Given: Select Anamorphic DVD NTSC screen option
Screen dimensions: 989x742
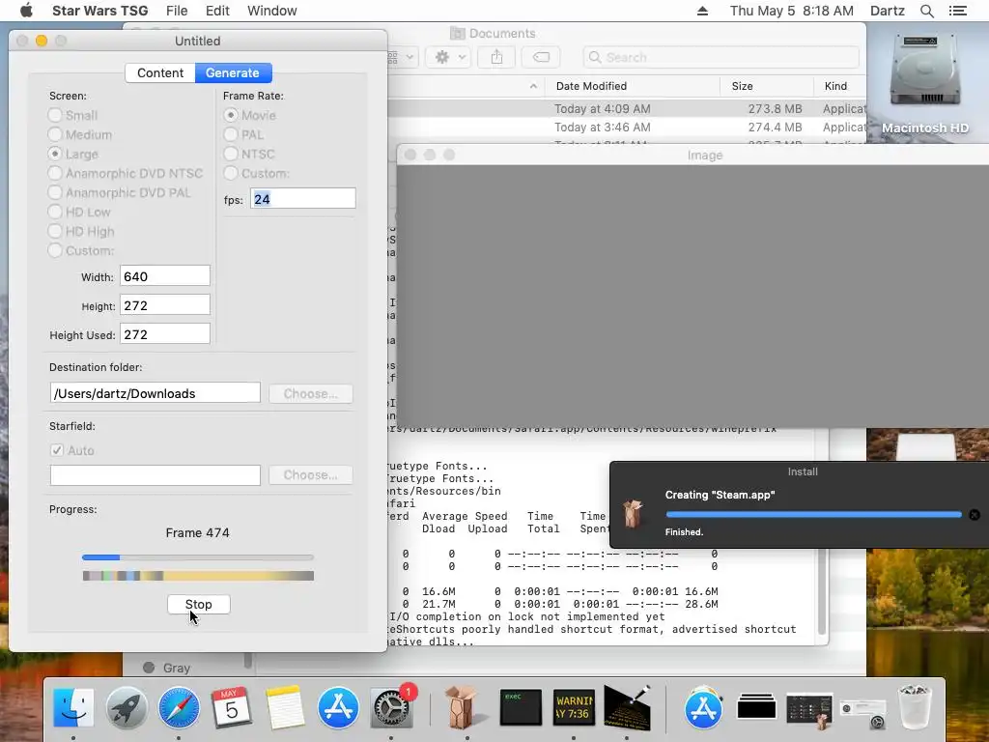Looking at the screenshot, I should point(55,174).
